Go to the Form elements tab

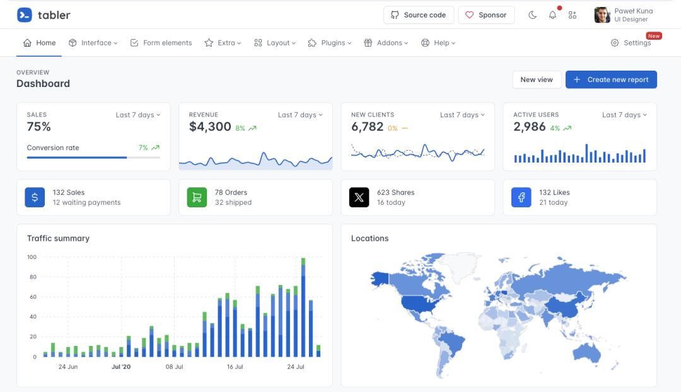pyautogui.click(x=161, y=43)
